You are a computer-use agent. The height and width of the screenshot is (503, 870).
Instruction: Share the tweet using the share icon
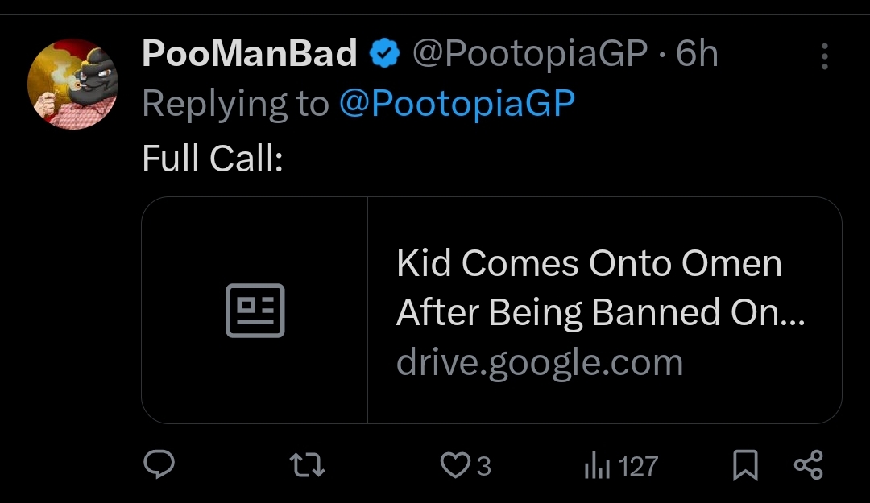coord(808,465)
